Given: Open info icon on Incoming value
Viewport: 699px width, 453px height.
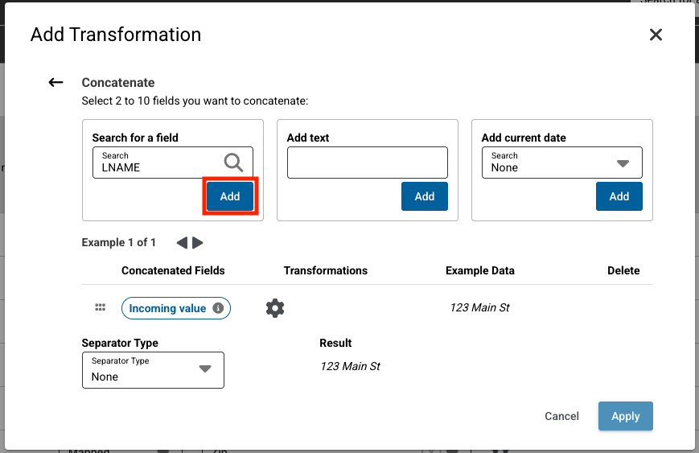Looking at the screenshot, I should point(218,308).
